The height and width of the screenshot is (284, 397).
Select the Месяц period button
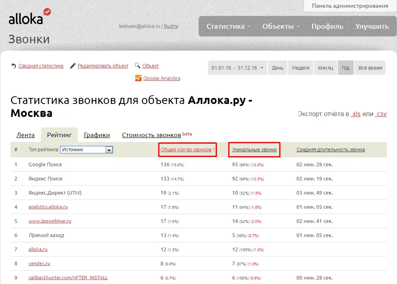[x=326, y=68]
